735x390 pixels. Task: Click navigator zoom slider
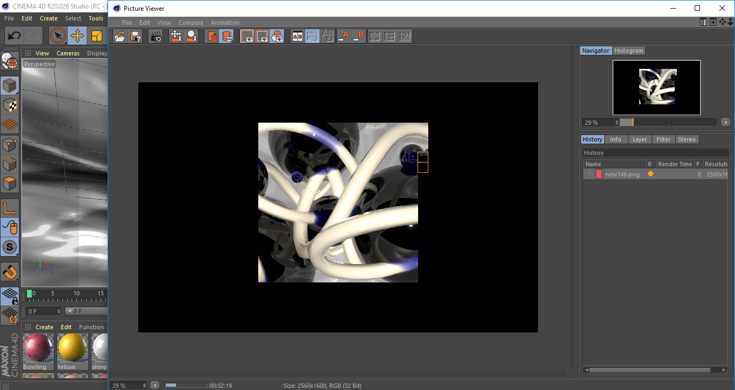tap(668, 122)
